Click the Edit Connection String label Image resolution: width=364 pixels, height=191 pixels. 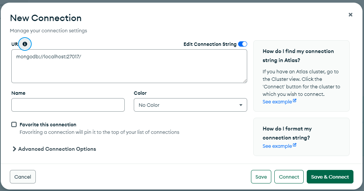click(x=210, y=44)
